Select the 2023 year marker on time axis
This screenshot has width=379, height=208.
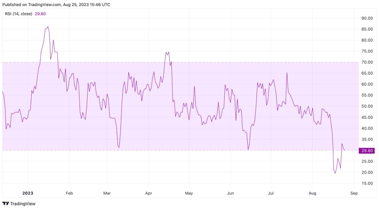click(28, 193)
